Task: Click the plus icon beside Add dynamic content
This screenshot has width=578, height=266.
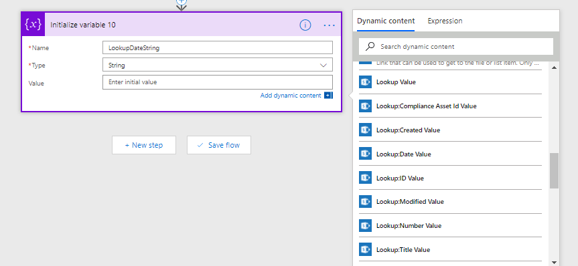Action: pos(328,96)
